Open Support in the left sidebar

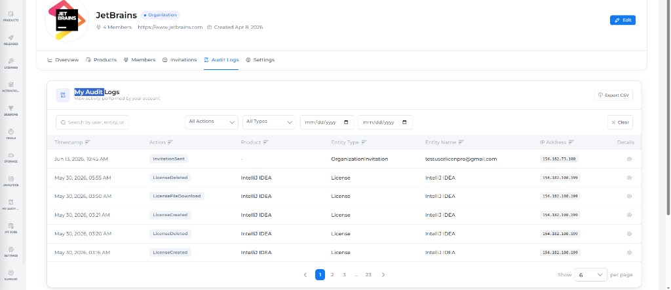click(10, 275)
